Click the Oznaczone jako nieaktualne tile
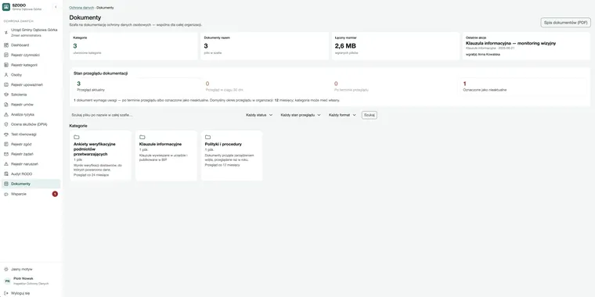595x297 pixels. point(523,87)
